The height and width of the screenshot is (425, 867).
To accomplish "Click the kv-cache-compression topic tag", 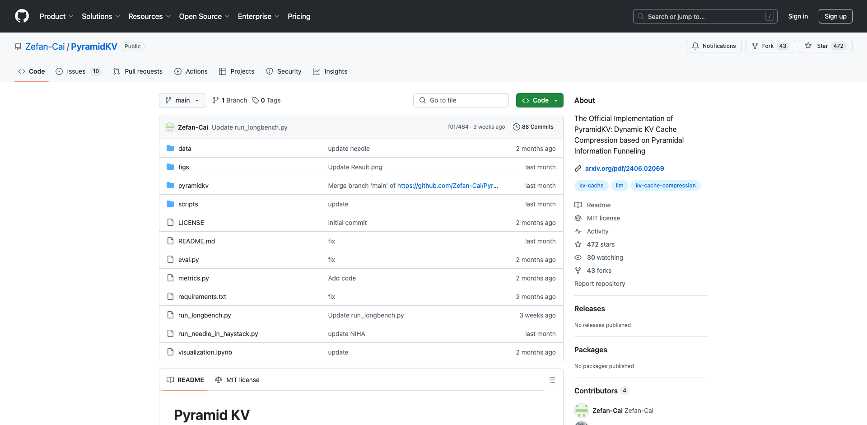I will click(665, 186).
